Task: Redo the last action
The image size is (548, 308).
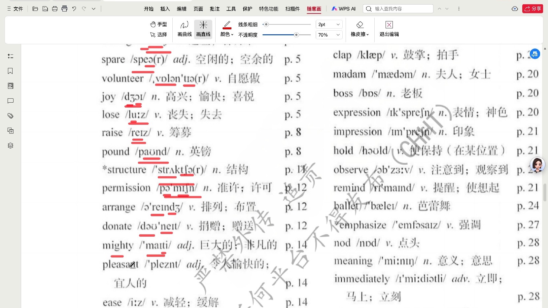Action: (x=84, y=9)
